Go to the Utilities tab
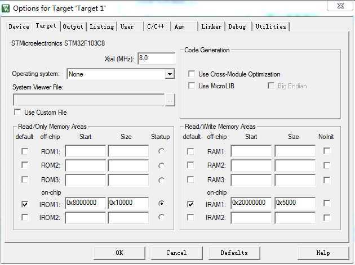 click(271, 26)
